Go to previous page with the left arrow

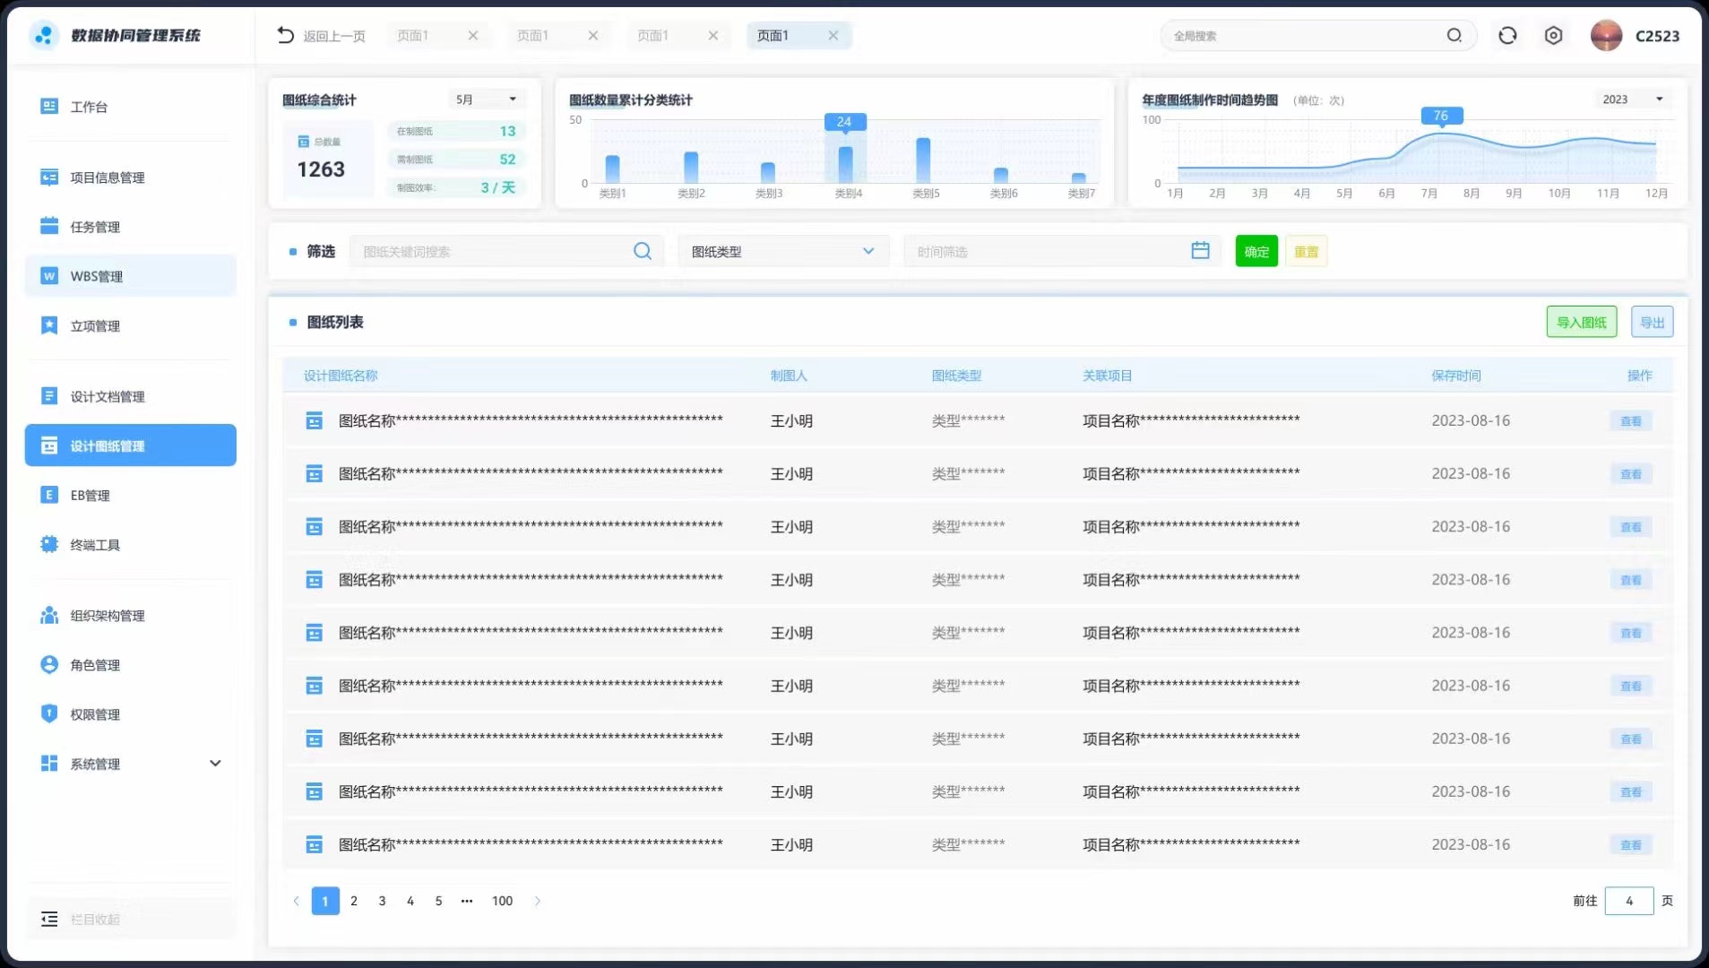[296, 901]
